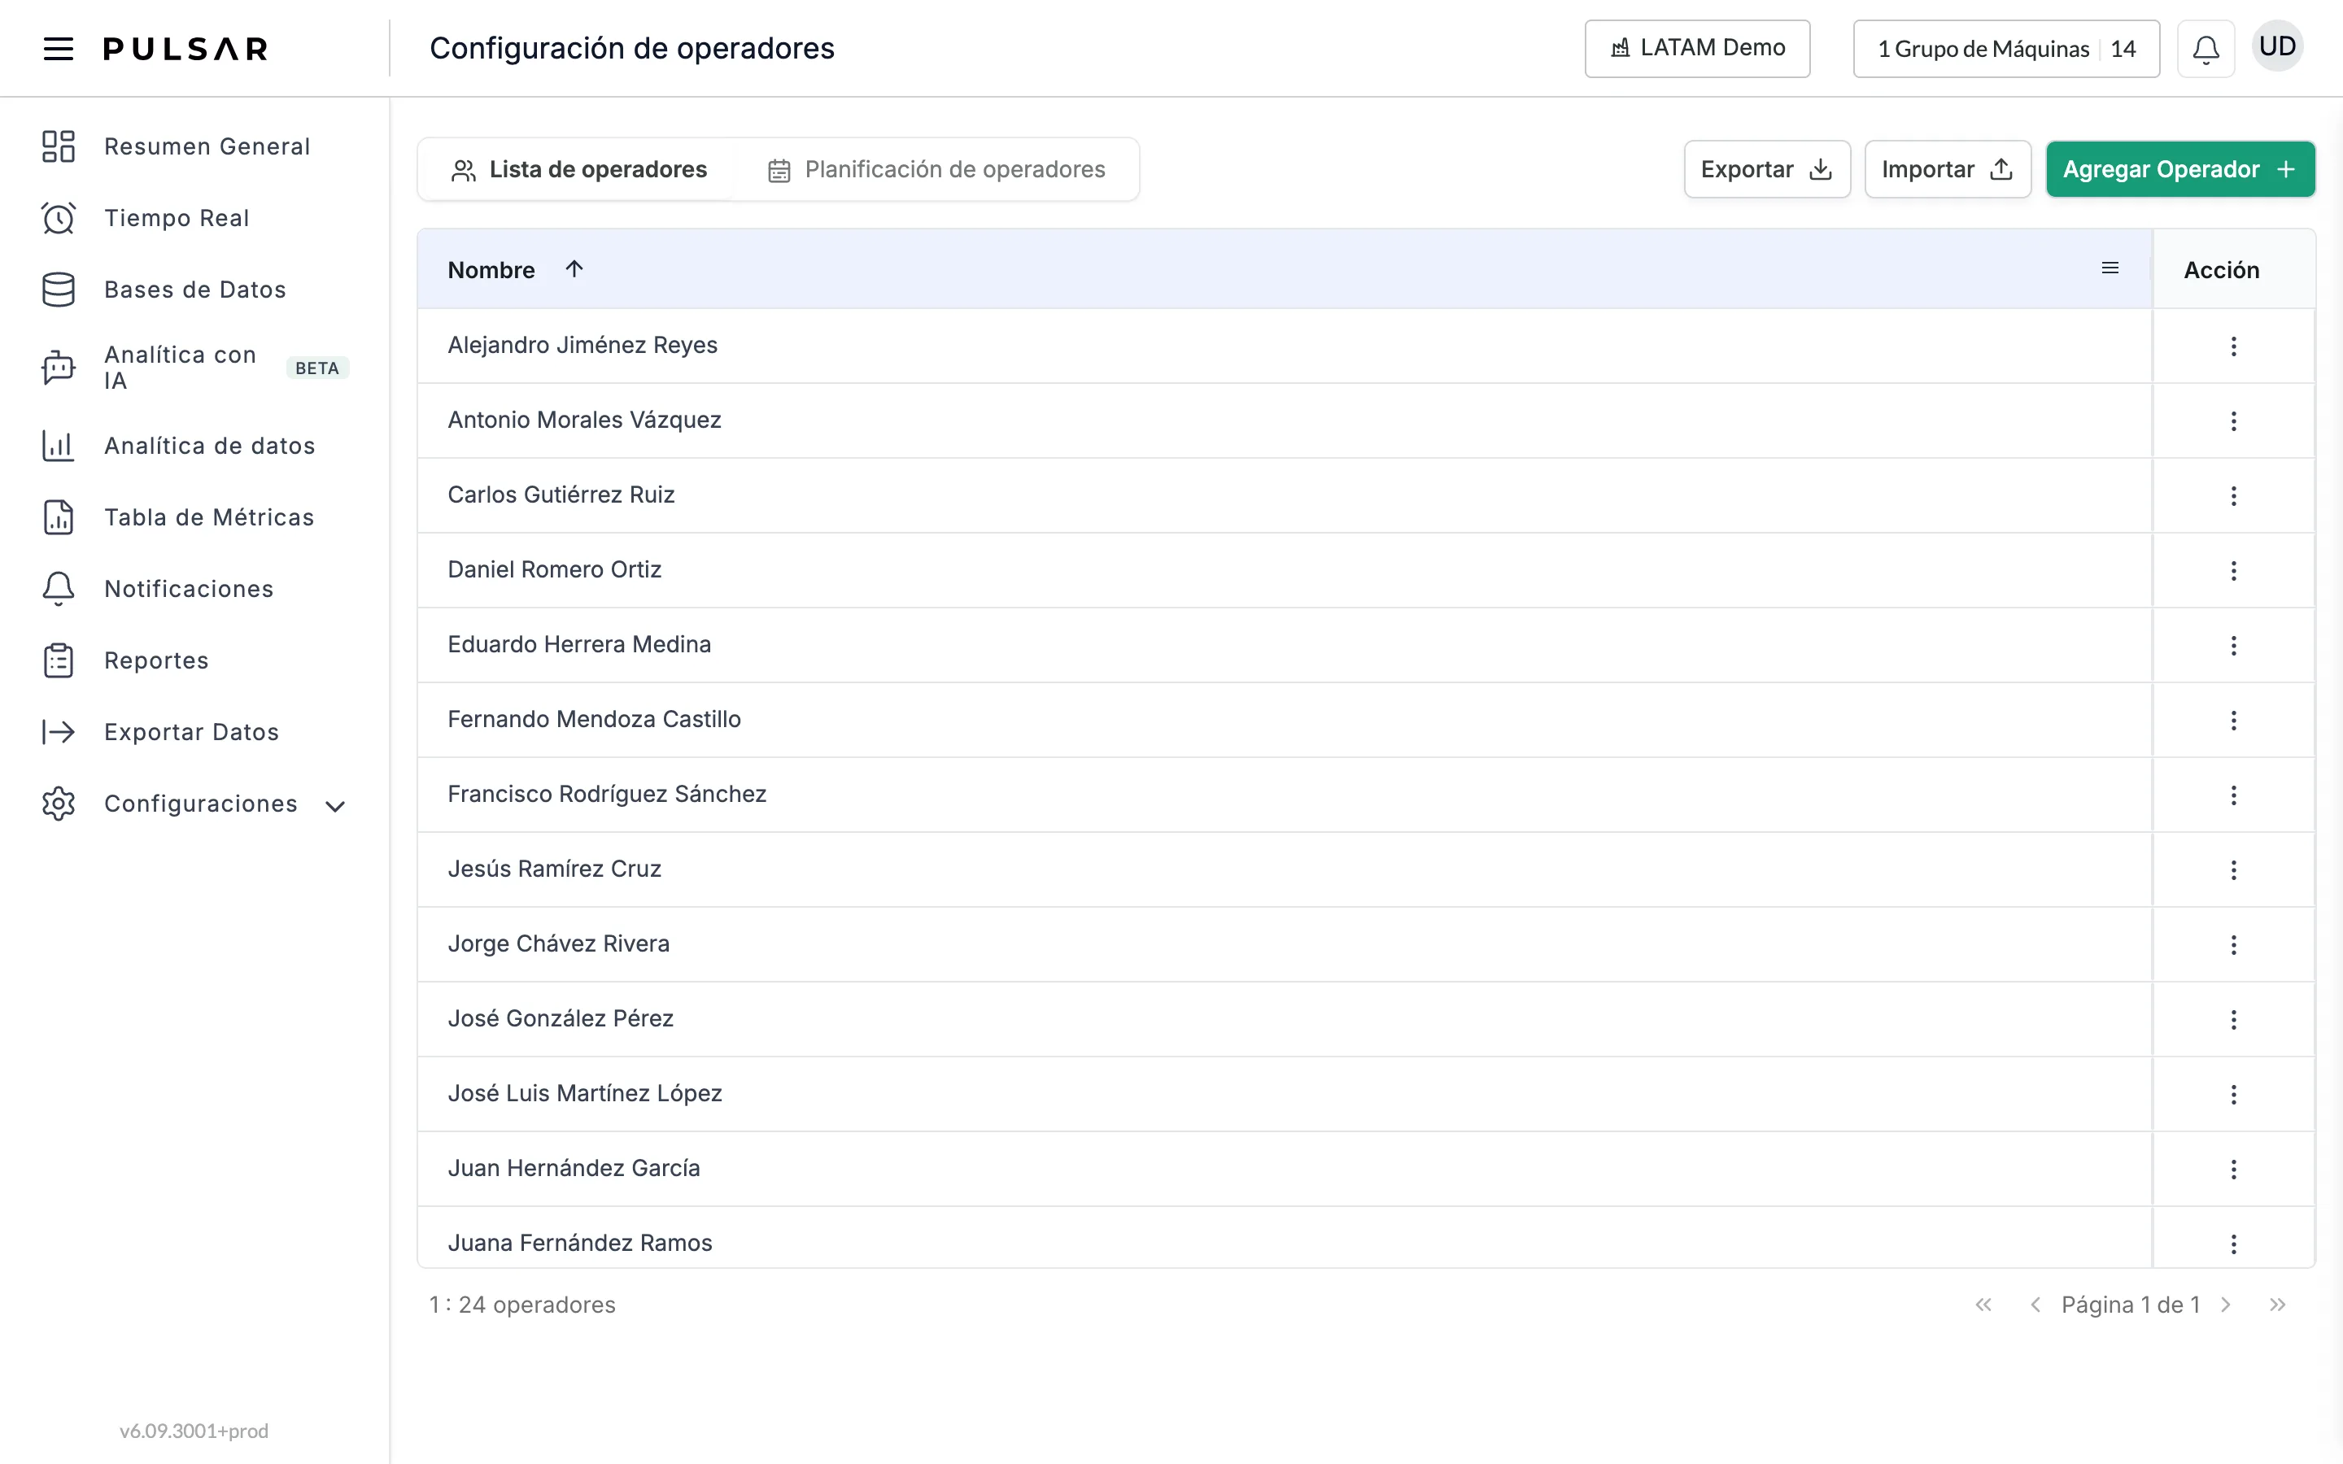
Task: Click the Analítica de datos chart icon
Action: [58, 446]
